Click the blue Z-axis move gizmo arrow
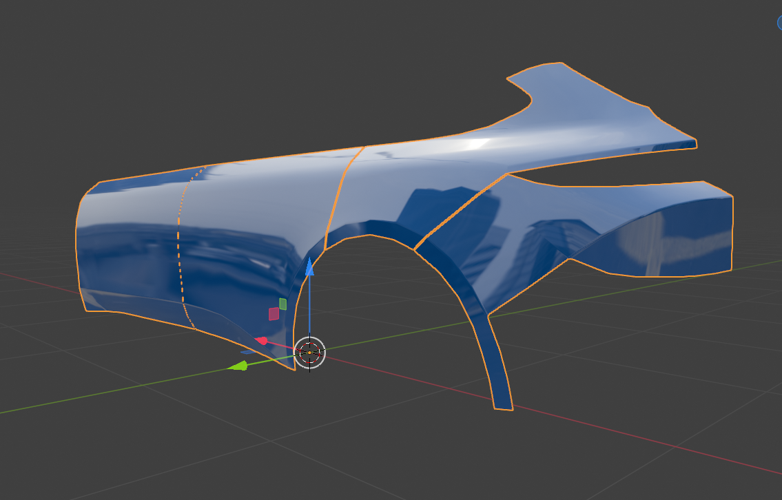The height and width of the screenshot is (500, 782). tap(310, 267)
